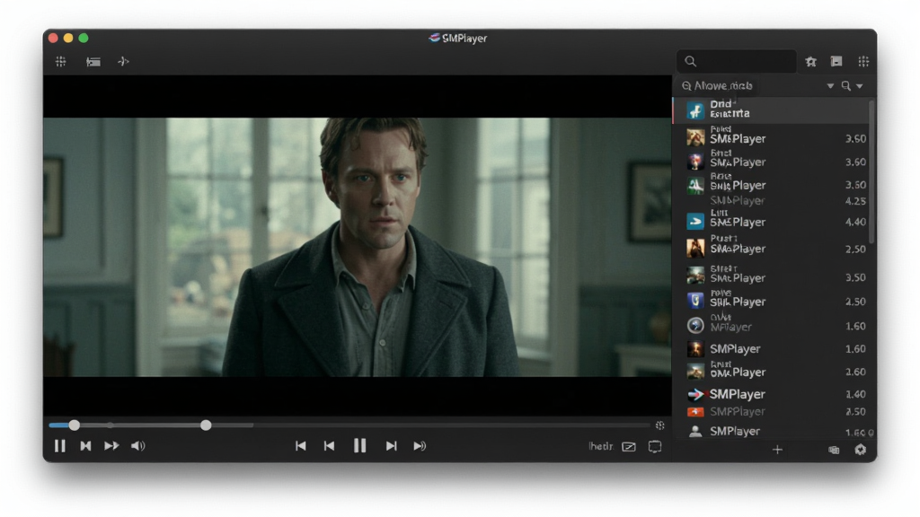Select the playlist row rated 2.60

coord(770,372)
